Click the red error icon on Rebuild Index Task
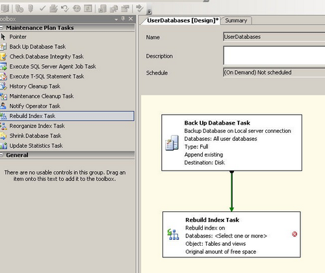 pos(294,234)
